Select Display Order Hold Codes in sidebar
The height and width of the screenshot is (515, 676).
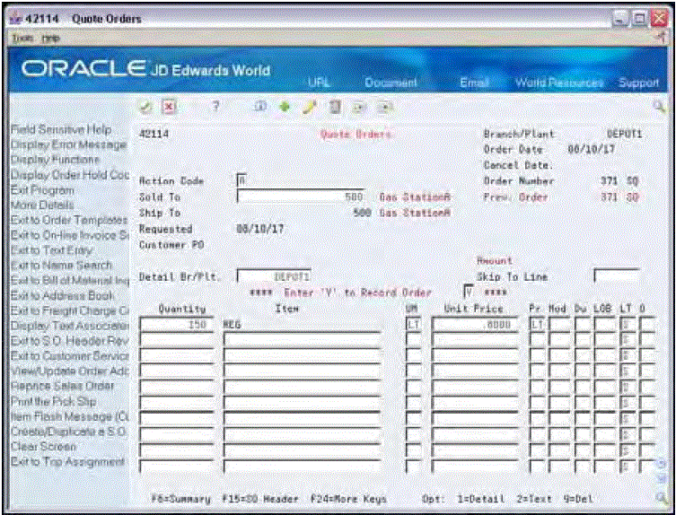[69, 175]
